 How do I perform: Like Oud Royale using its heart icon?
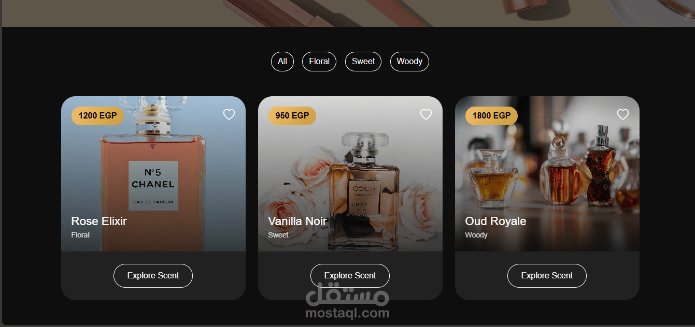tap(623, 114)
